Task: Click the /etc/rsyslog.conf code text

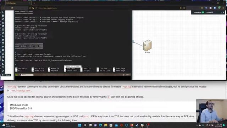Action: click(21, 91)
